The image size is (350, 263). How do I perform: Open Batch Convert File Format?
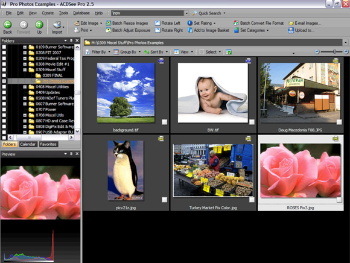(x=258, y=23)
